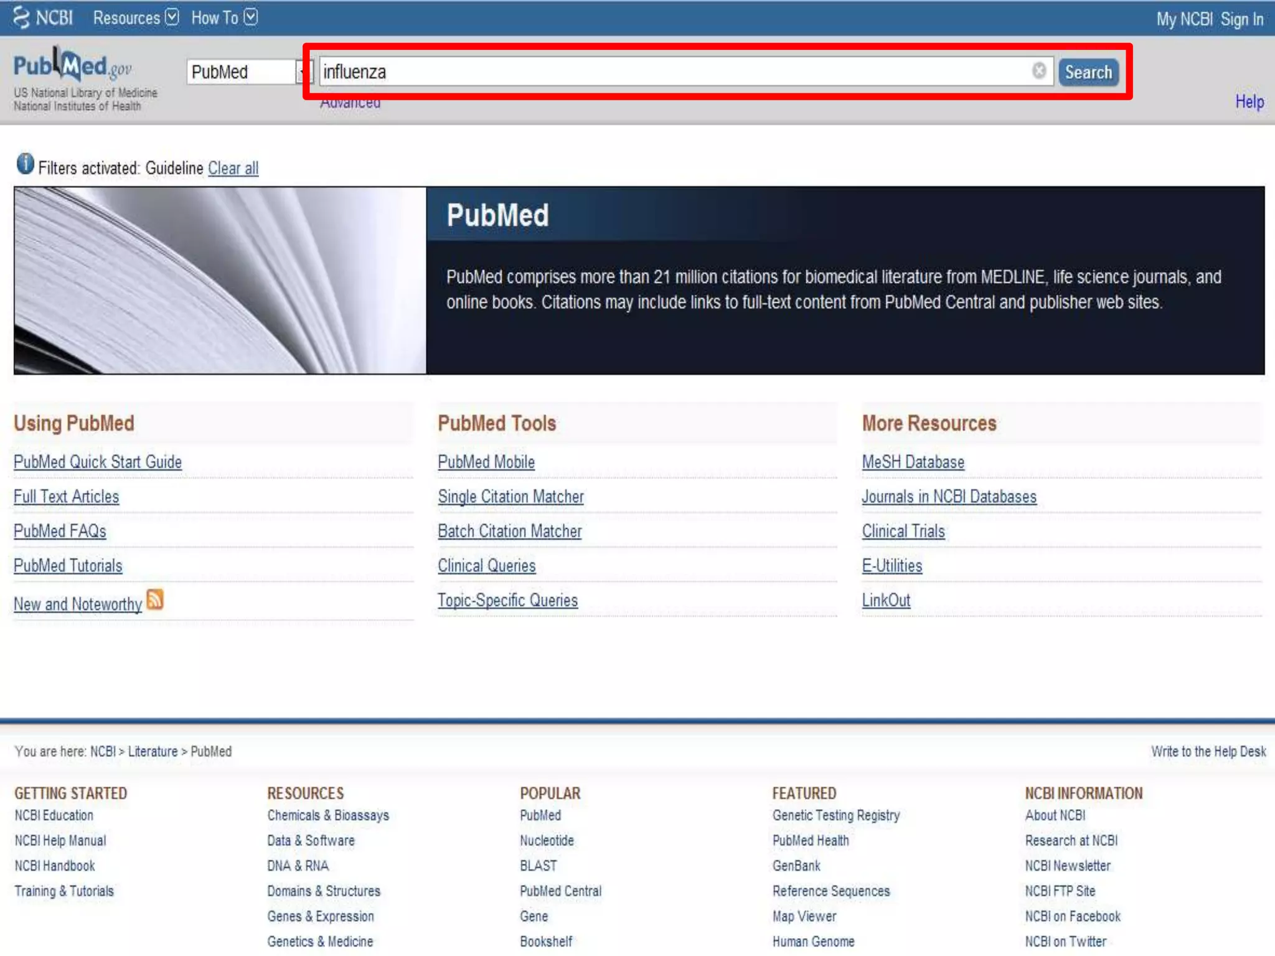
Task: Open Clinical Queries tool
Action: coord(486,566)
